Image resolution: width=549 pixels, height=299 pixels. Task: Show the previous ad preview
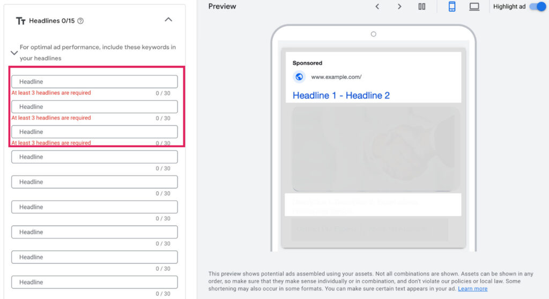point(377,6)
